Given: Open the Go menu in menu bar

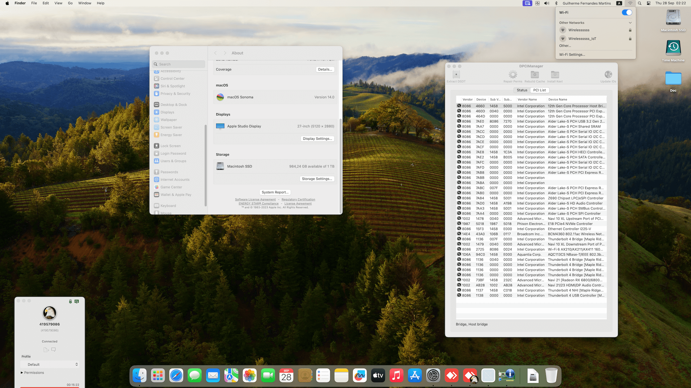Looking at the screenshot, I should (x=70, y=3).
